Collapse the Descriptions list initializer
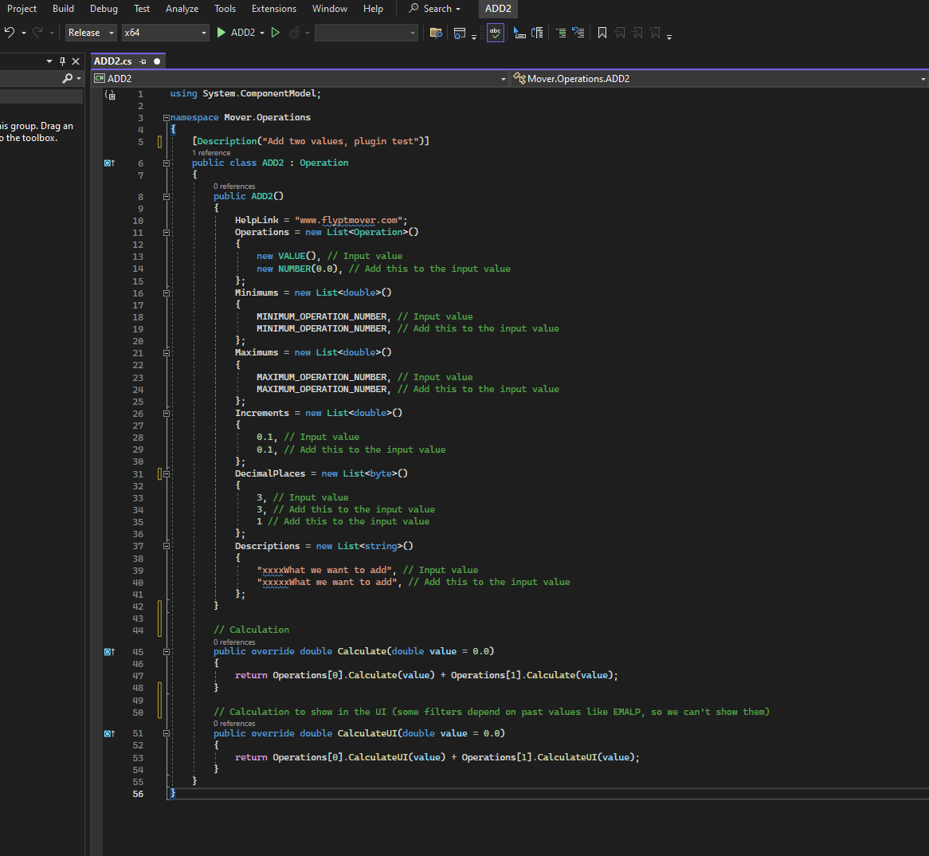Image resolution: width=929 pixels, height=856 pixels. tap(167, 546)
